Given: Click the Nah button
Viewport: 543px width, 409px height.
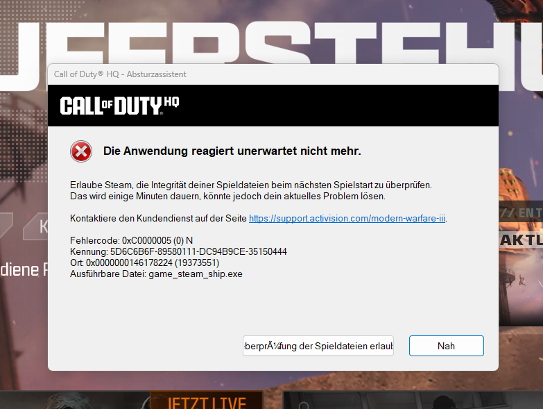Looking at the screenshot, I should [447, 346].
